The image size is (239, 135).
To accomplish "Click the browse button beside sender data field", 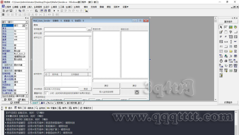I will 89,29.
